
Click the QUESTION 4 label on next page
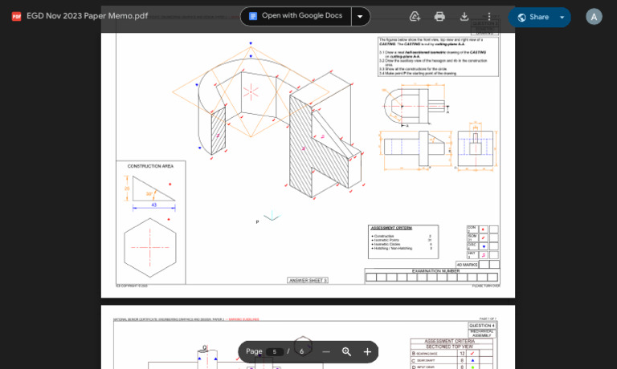pyautogui.click(x=482, y=326)
